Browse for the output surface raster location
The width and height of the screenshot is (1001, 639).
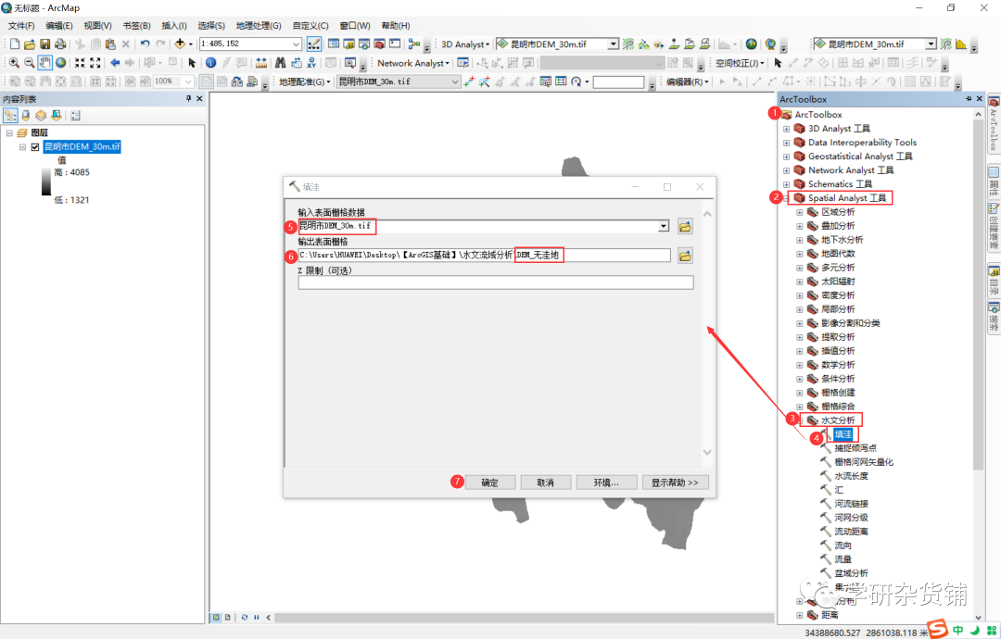point(685,256)
